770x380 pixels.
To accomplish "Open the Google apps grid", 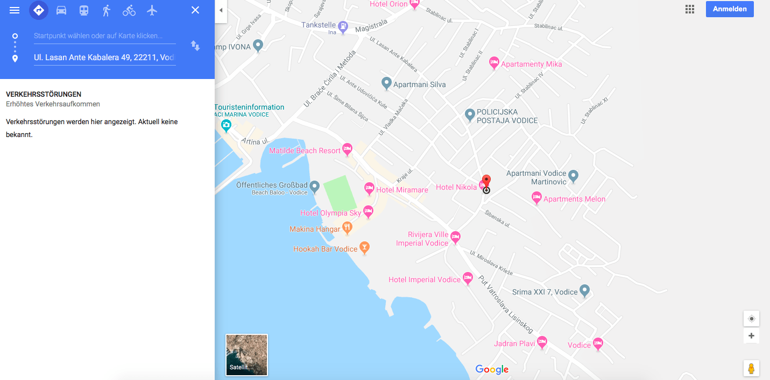I will (690, 9).
